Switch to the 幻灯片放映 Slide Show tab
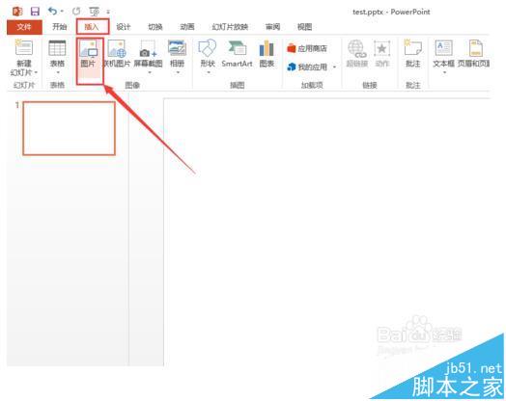506x401 pixels. 230,27
